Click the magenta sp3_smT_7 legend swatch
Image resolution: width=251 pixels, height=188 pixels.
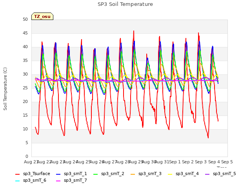pos(58,181)
